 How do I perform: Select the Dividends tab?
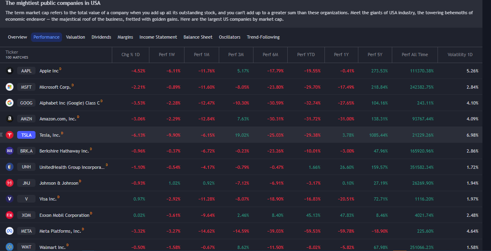pos(101,37)
